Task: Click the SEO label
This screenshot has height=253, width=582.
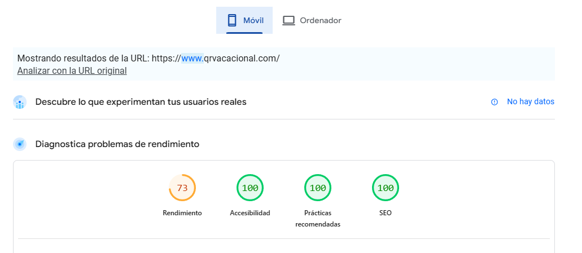Action: click(x=386, y=213)
